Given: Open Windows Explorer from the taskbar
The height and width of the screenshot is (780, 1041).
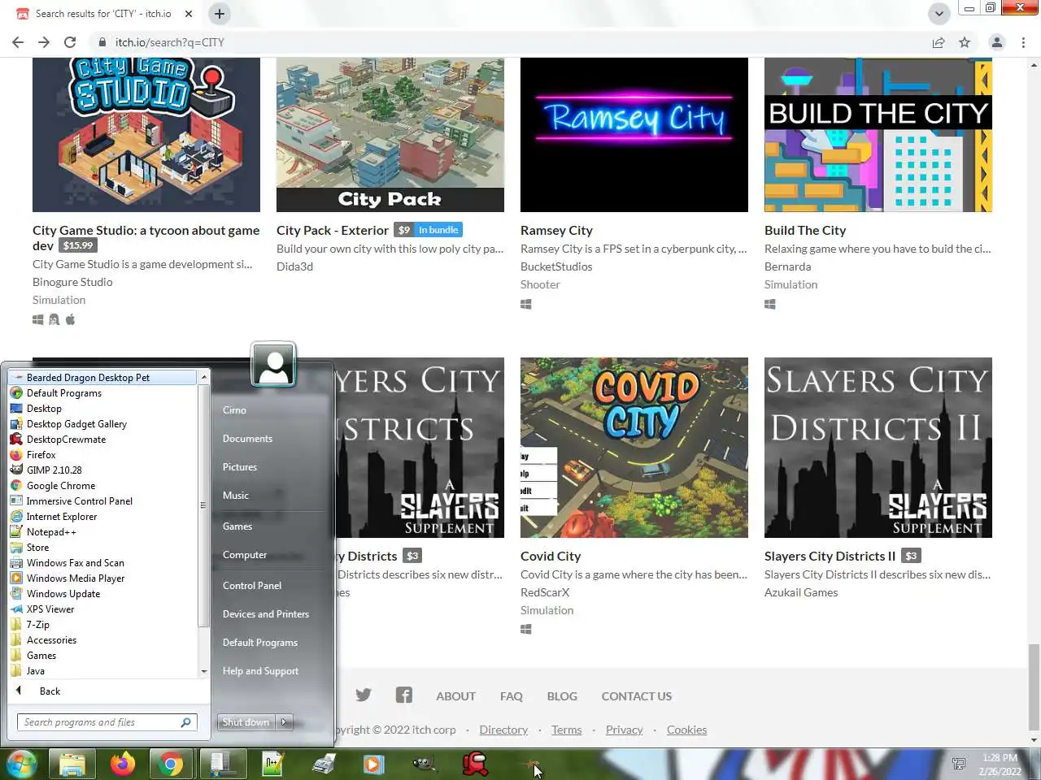Looking at the screenshot, I should pos(72,765).
